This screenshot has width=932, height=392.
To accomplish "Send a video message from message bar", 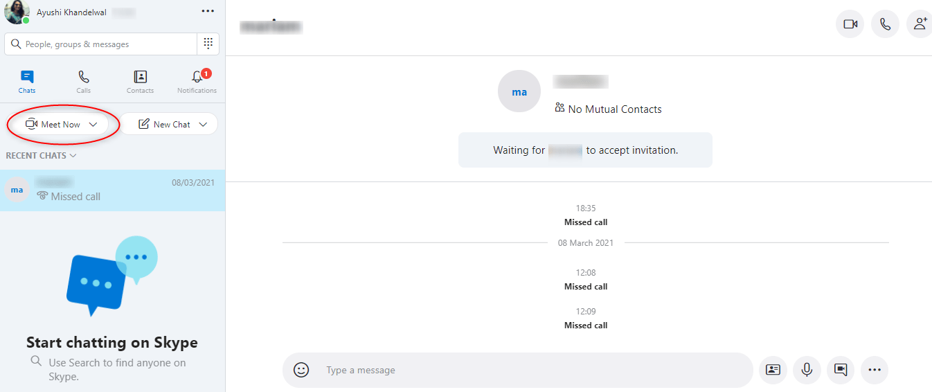I will (841, 370).
